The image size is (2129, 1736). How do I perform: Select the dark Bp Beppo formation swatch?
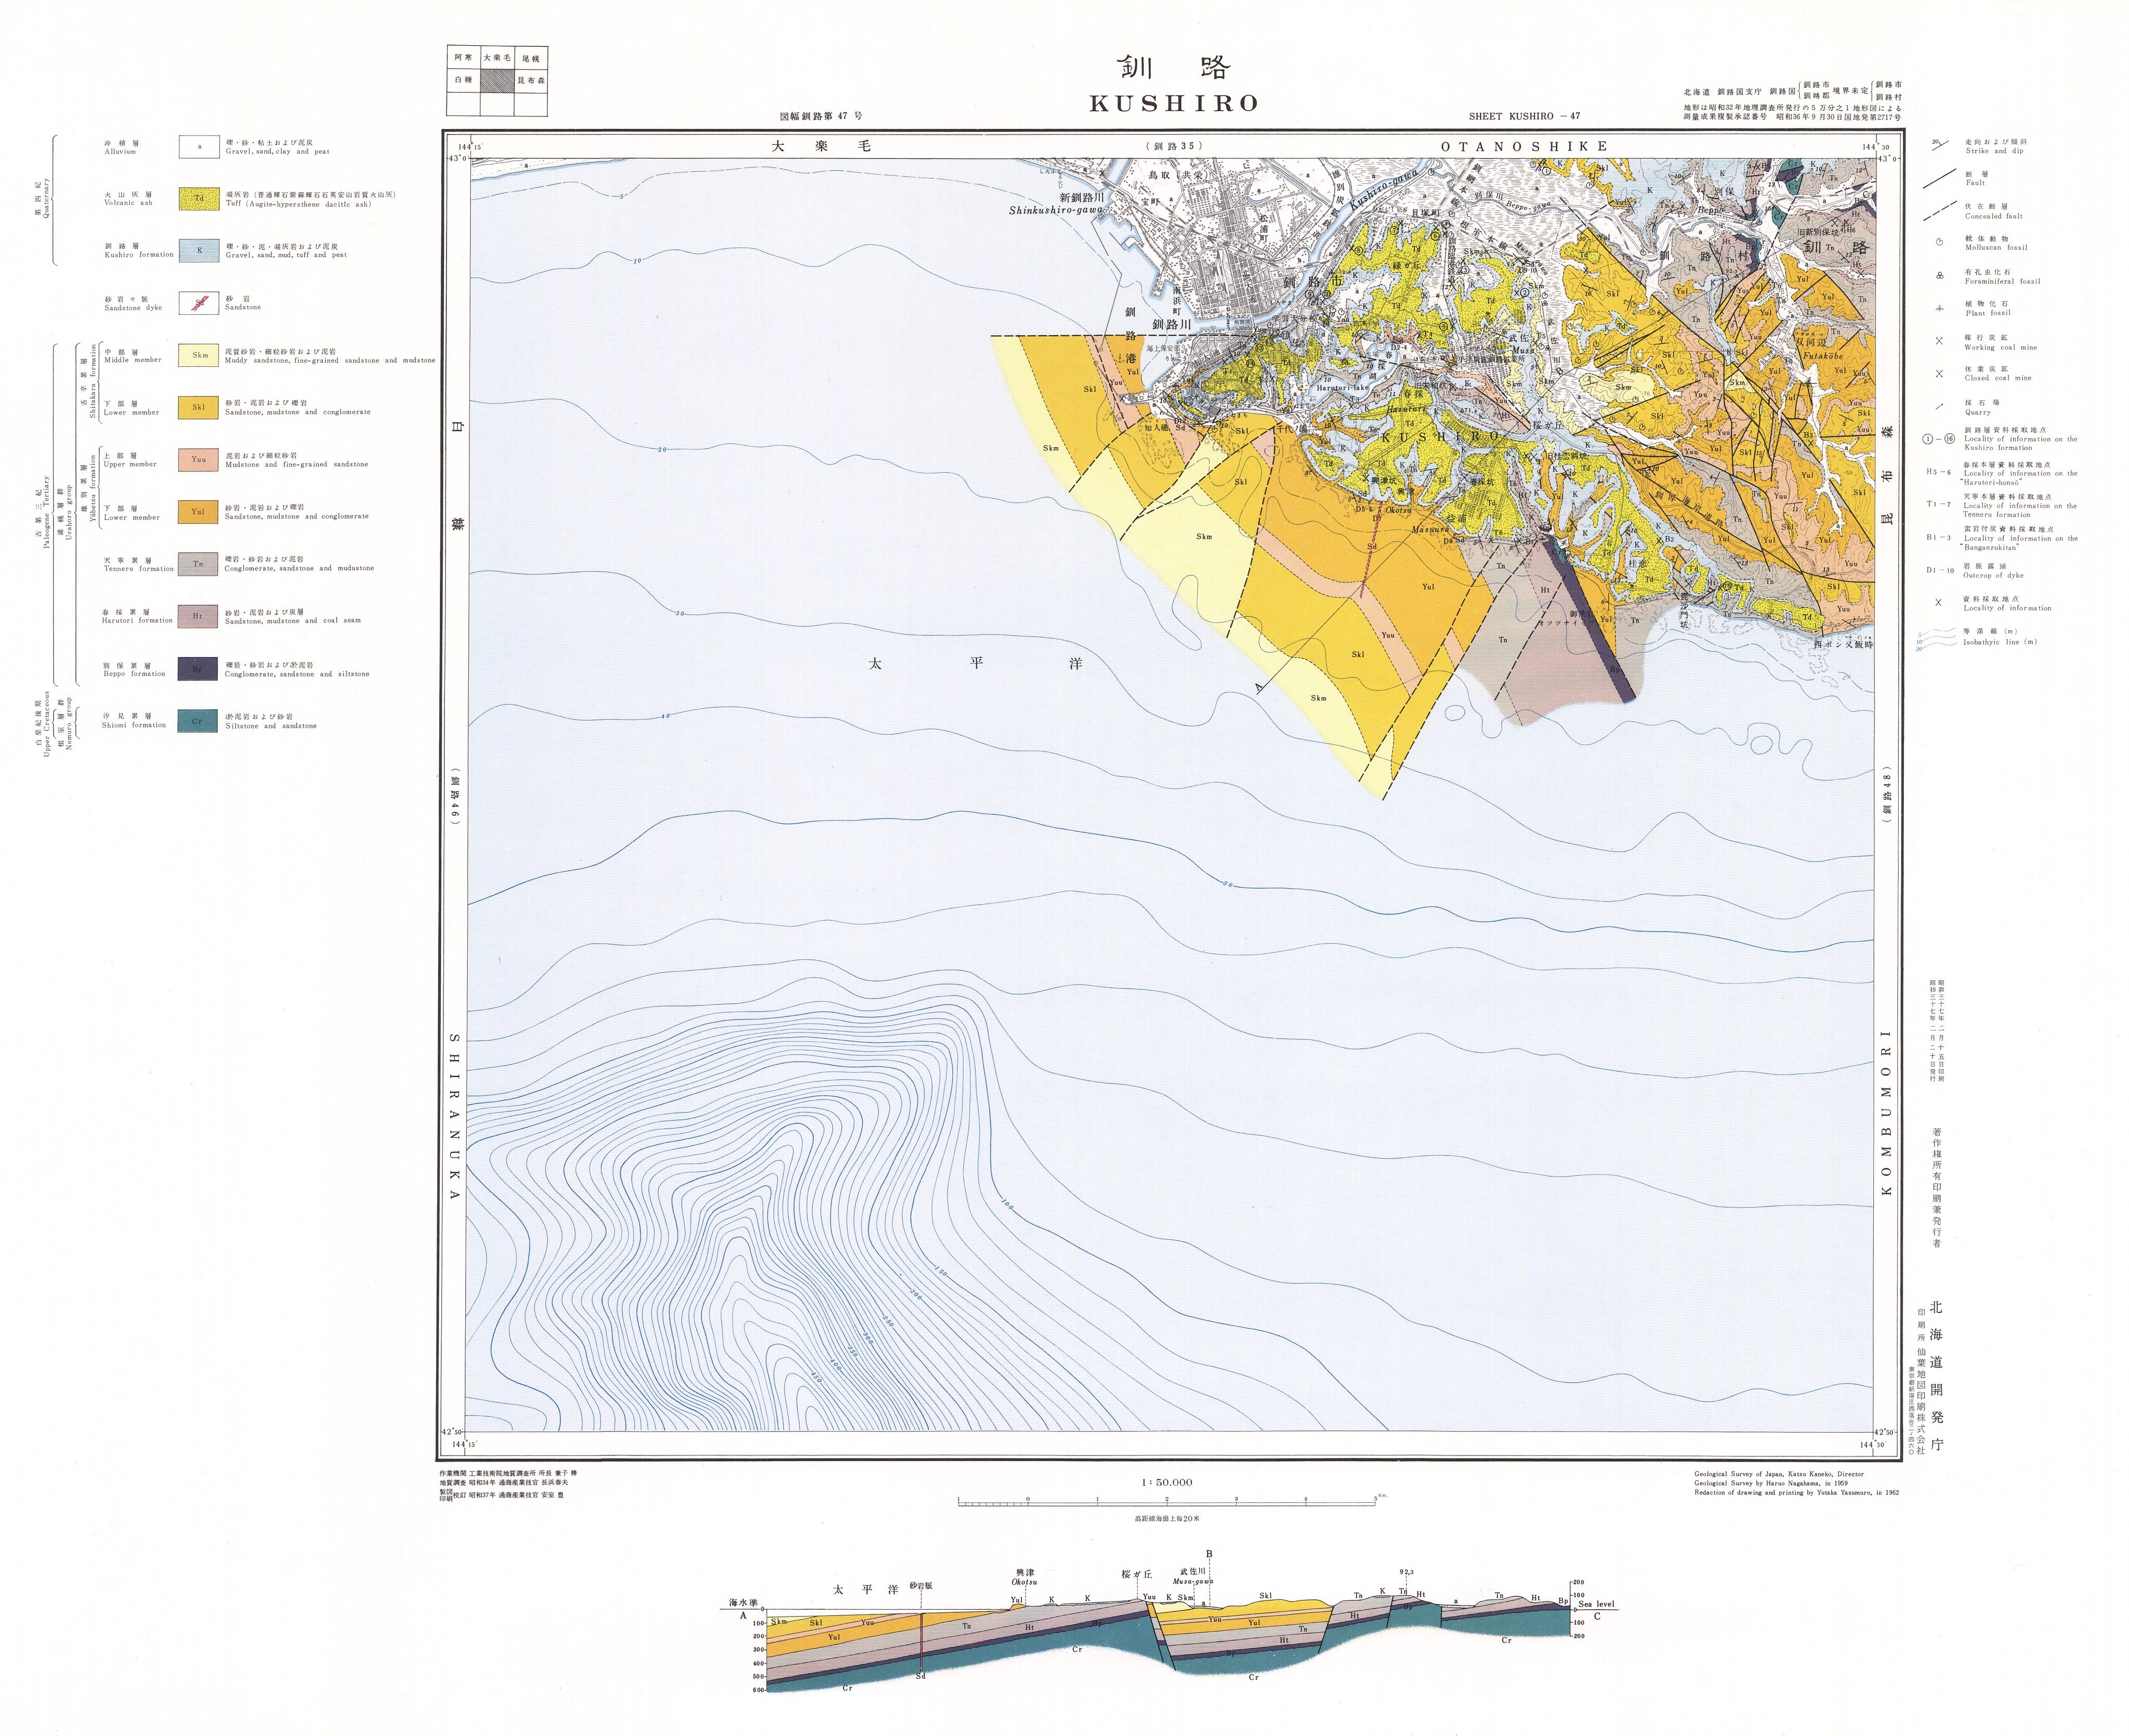click(198, 668)
